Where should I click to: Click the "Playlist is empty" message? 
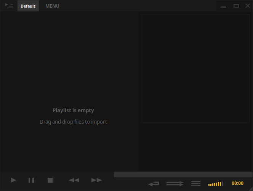click(73, 110)
